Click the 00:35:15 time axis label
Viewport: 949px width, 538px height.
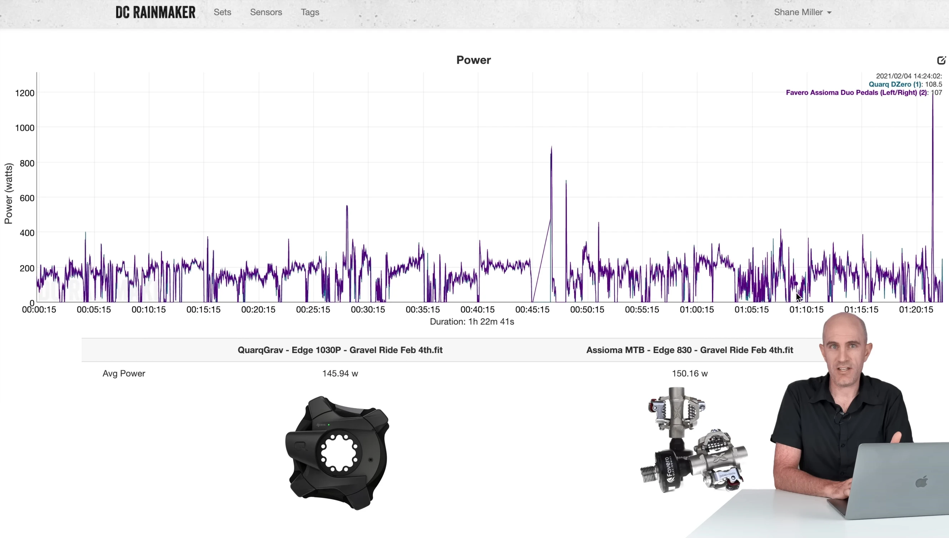422,310
